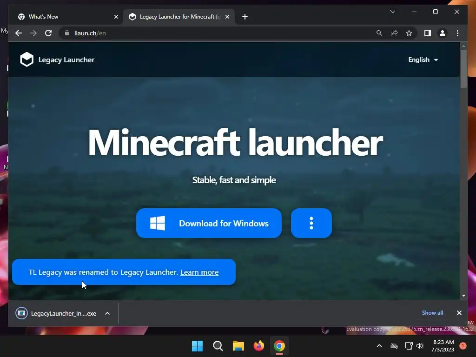Click the network tray icon
The image size is (476, 357).
tap(409, 346)
